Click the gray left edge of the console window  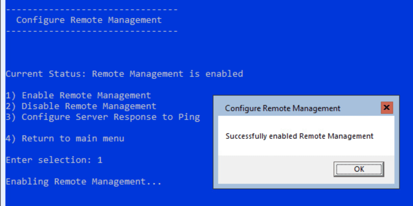click(3, 101)
